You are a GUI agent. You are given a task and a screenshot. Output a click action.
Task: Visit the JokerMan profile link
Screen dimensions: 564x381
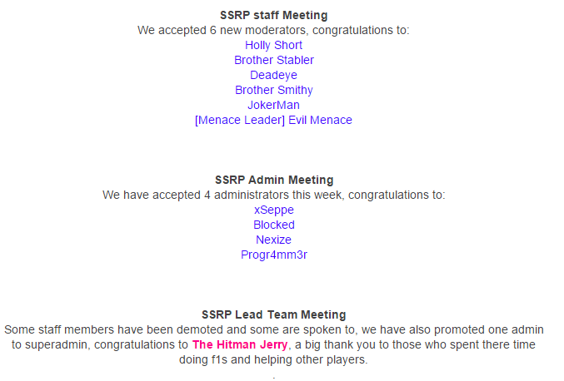point(273,105)
